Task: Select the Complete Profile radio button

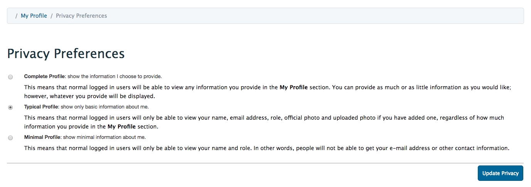Action: click(x=10, y=77)
